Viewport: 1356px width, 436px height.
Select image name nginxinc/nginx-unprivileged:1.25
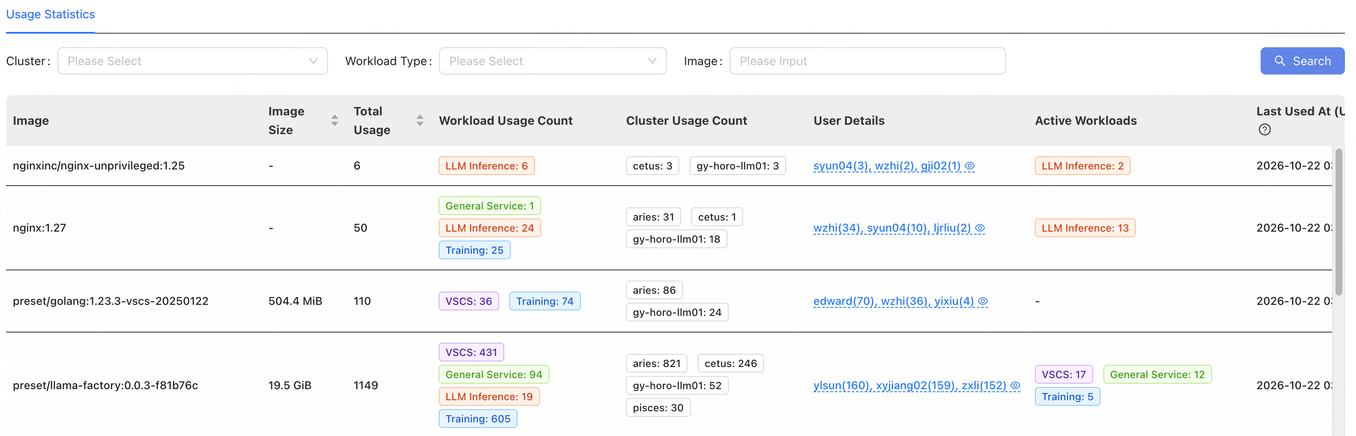pos(99,166)
